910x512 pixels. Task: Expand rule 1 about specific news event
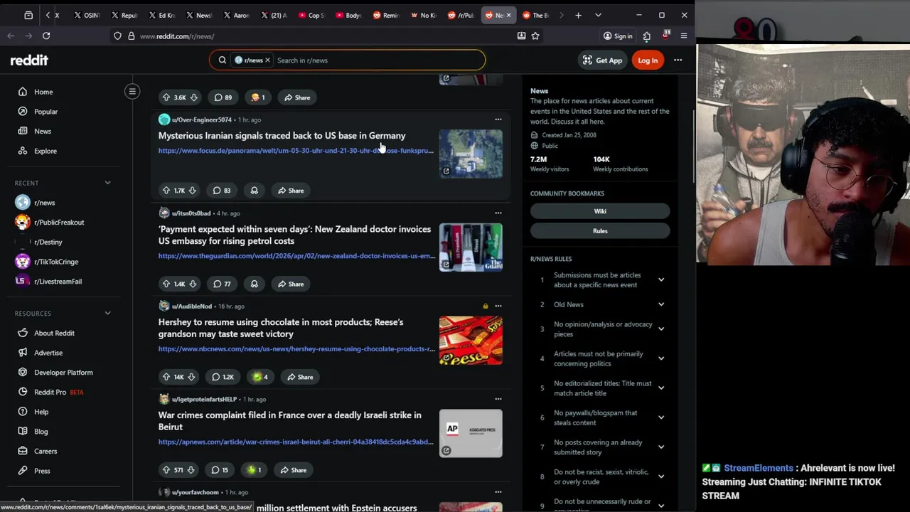point(660,280)
